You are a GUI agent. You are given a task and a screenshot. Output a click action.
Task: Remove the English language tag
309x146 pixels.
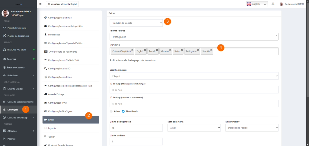click(x=145, y=50)
